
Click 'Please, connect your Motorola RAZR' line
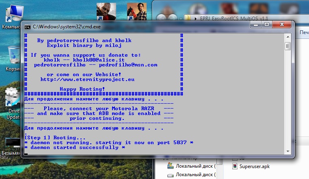[x=99, y=109]
